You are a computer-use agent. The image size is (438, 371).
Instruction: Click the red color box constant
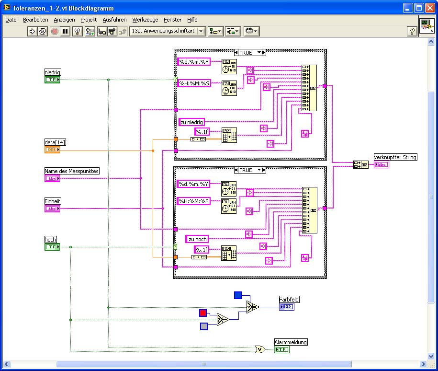pyautogui.click(x=203, y=313)
